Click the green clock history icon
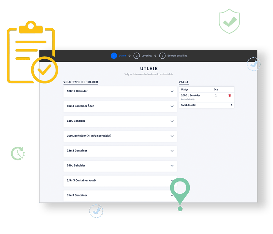Image resolution: width=273 pixels, height=234 pixels. tap(17, 153)
